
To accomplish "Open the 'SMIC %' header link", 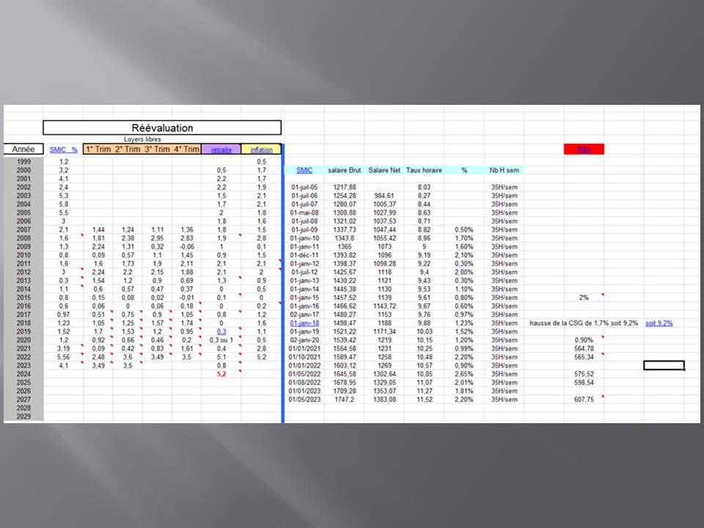I will (x=63, y=150).
